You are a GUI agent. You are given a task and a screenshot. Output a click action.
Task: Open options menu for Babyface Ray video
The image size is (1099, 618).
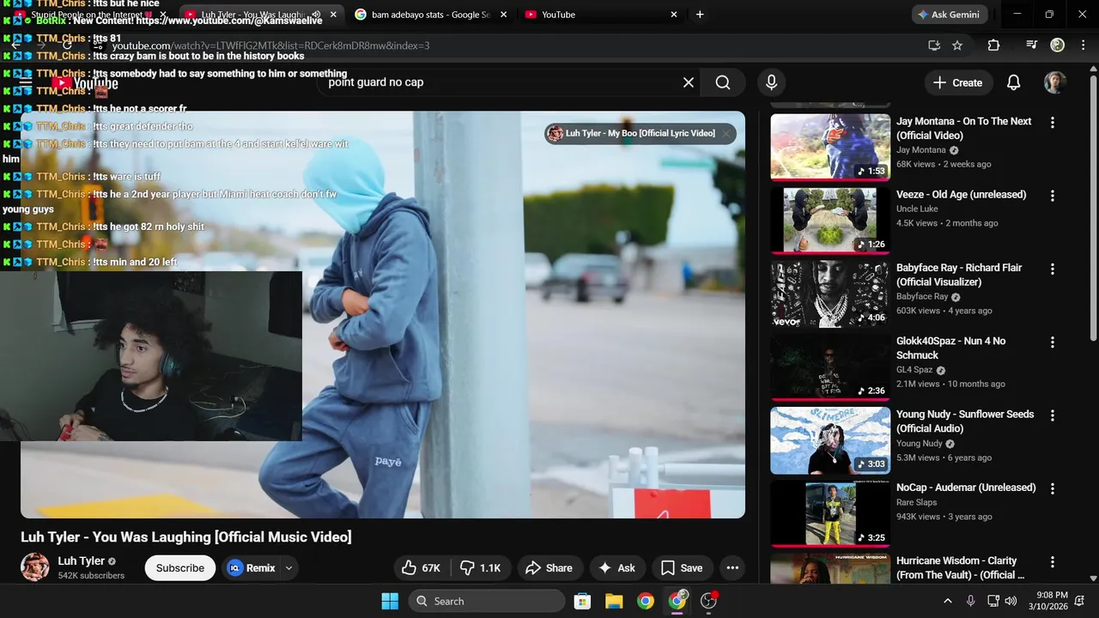click(x=1052, y=269)
